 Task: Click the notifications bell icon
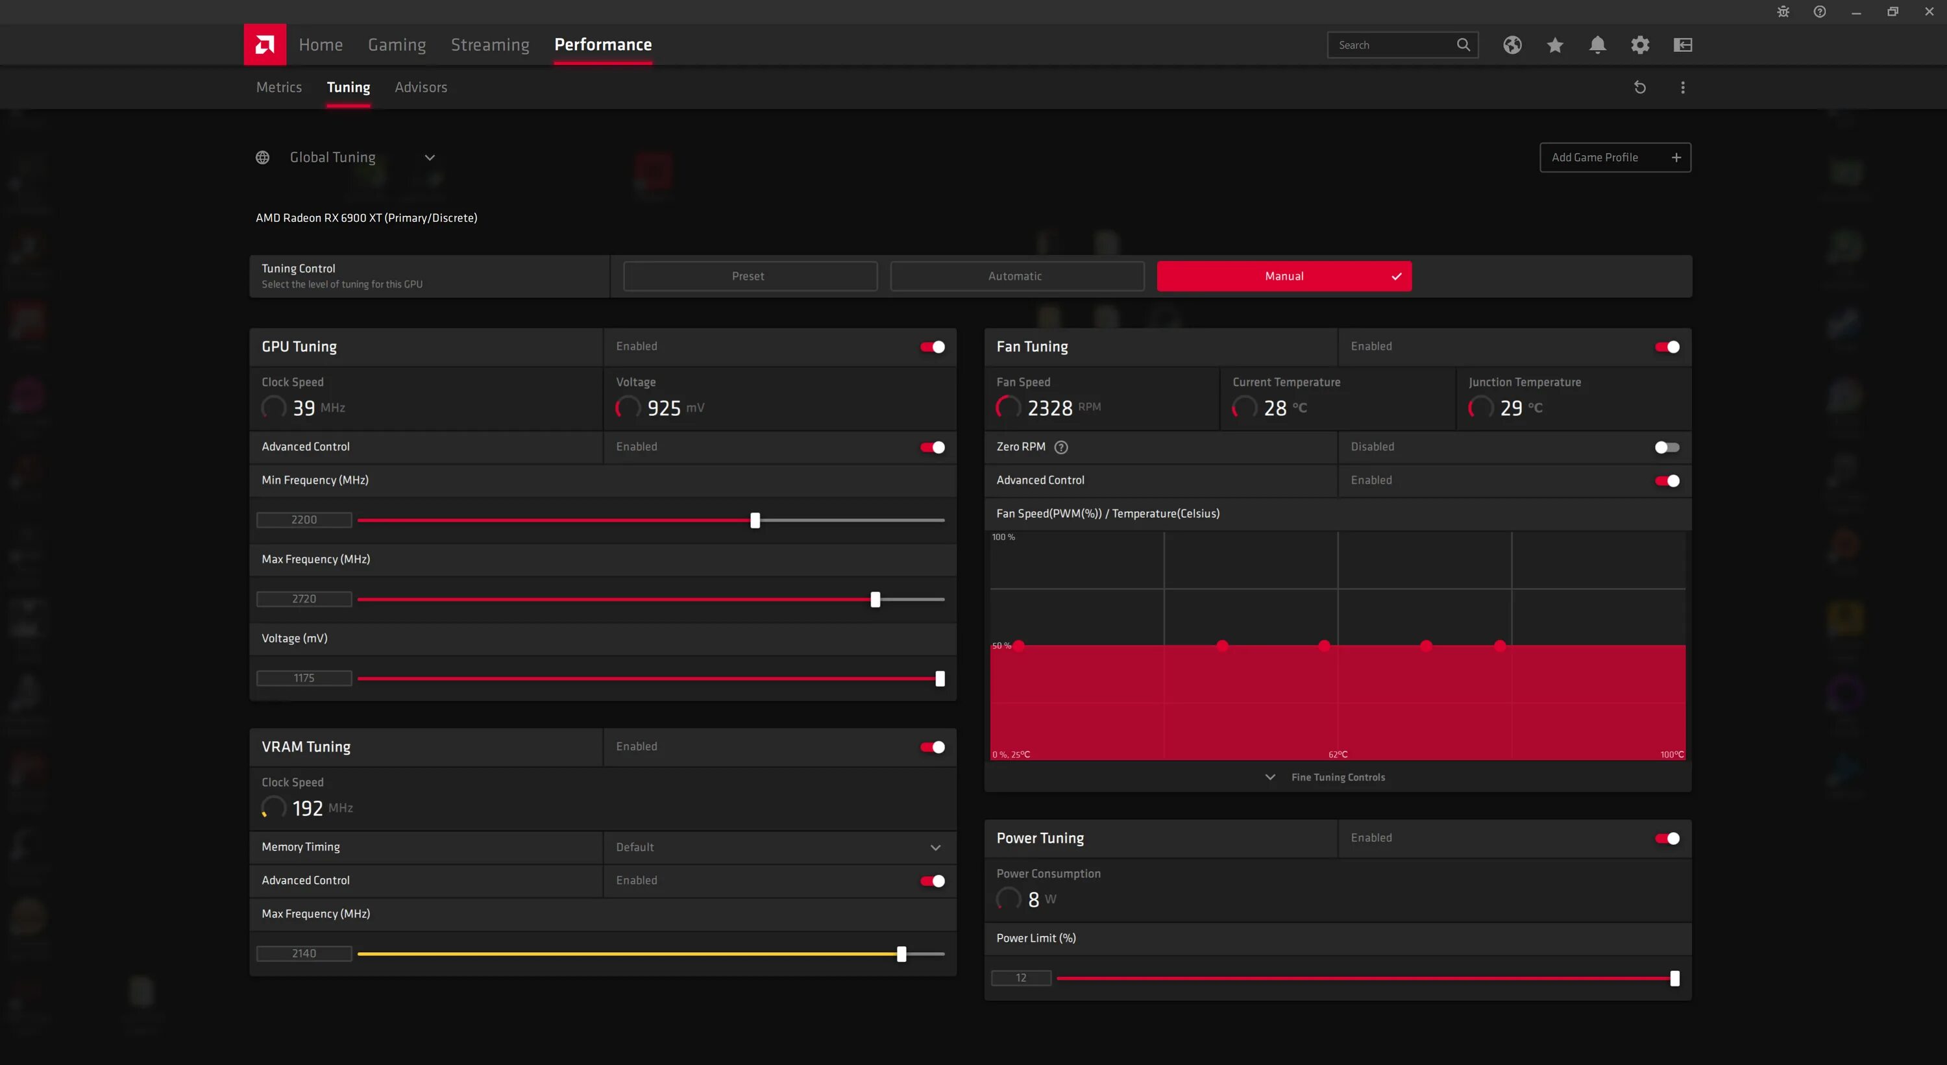[1597, 45]
